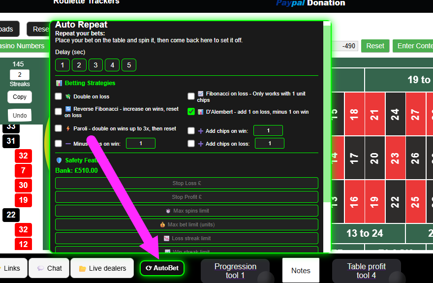The width and height of the screenshot is (433, 283).
Task: Click the Add chips on win value box
Action: (x=268, y=130)
